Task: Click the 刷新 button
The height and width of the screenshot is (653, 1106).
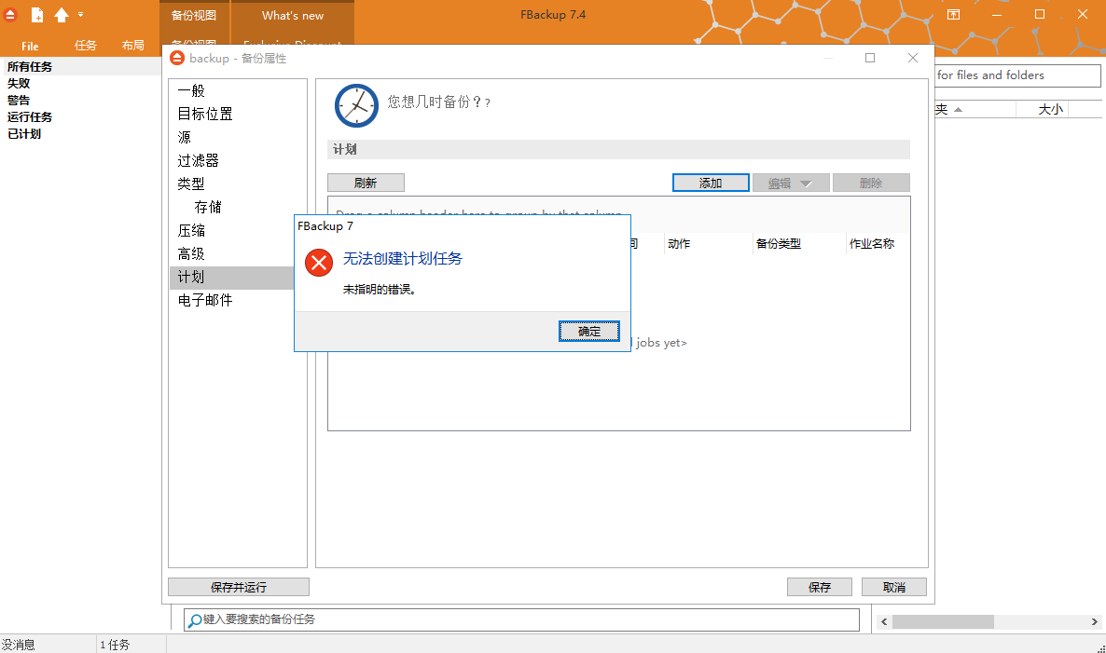Action: pyautogui.click(x=366, y=184)
